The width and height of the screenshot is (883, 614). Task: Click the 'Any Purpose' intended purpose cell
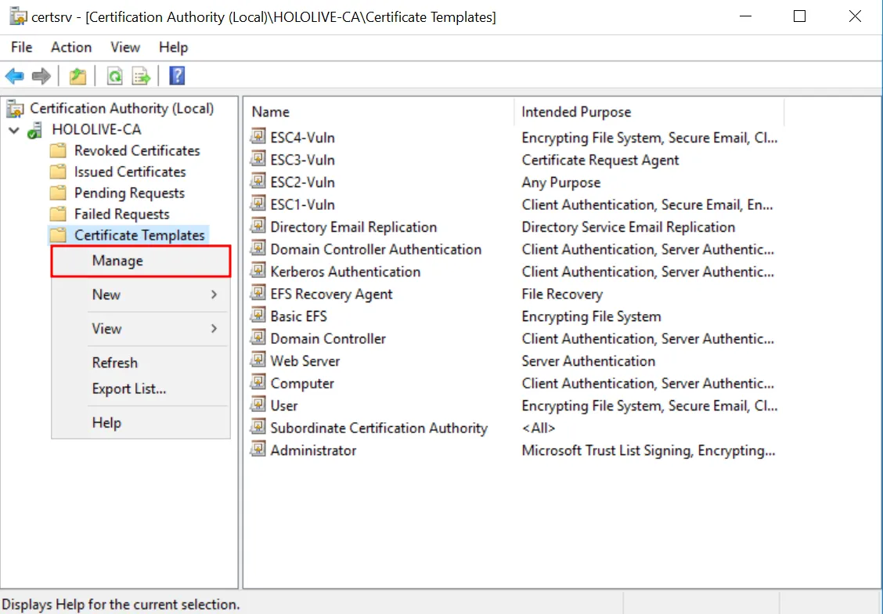[x=561, y=182]
